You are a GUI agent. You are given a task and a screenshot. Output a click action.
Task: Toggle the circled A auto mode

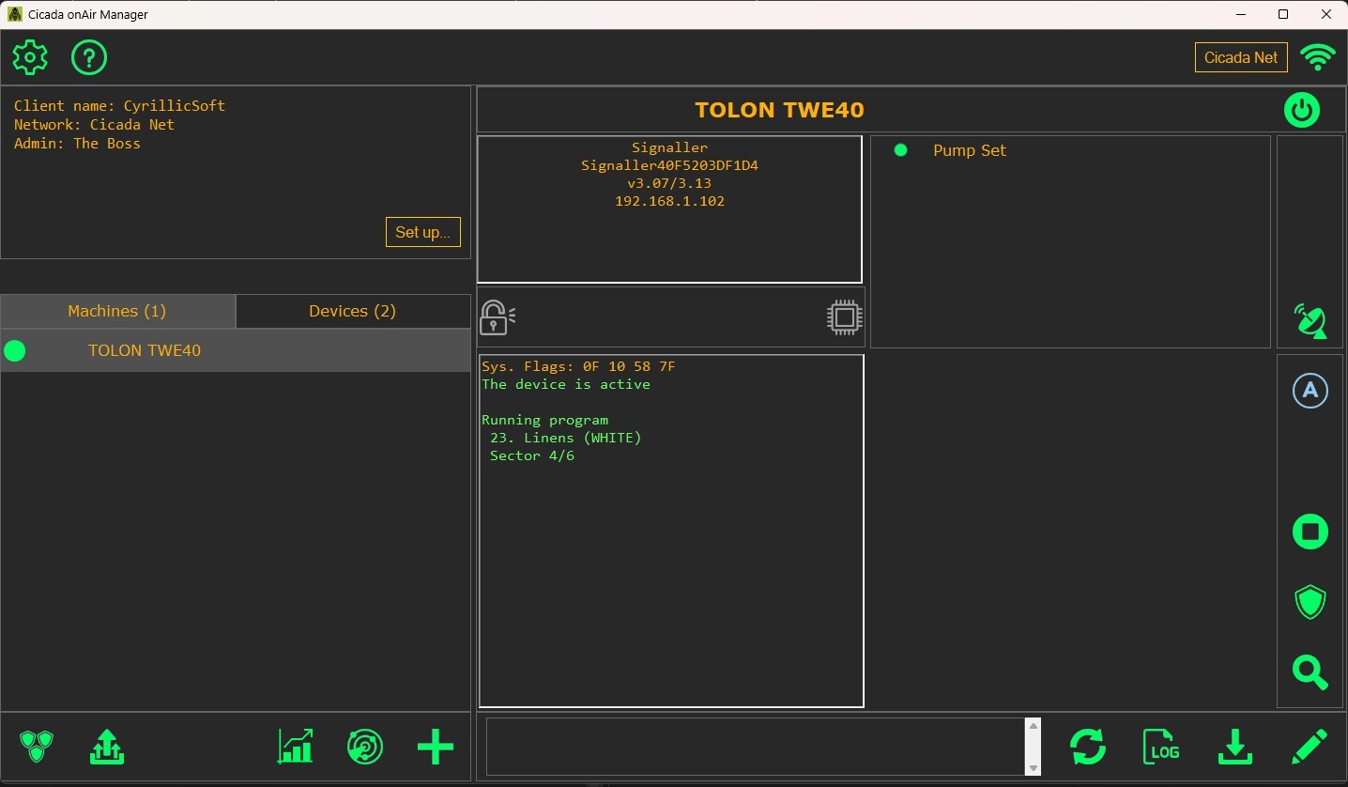click(x=1310, y=391)
